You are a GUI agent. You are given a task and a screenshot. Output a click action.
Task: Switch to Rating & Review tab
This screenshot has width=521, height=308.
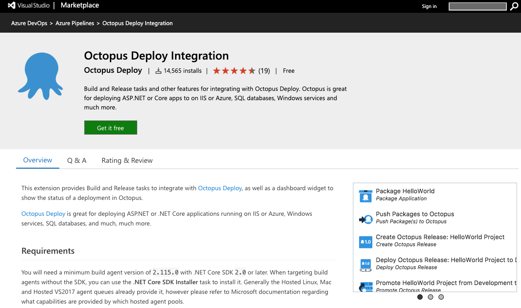pos(127,161)
